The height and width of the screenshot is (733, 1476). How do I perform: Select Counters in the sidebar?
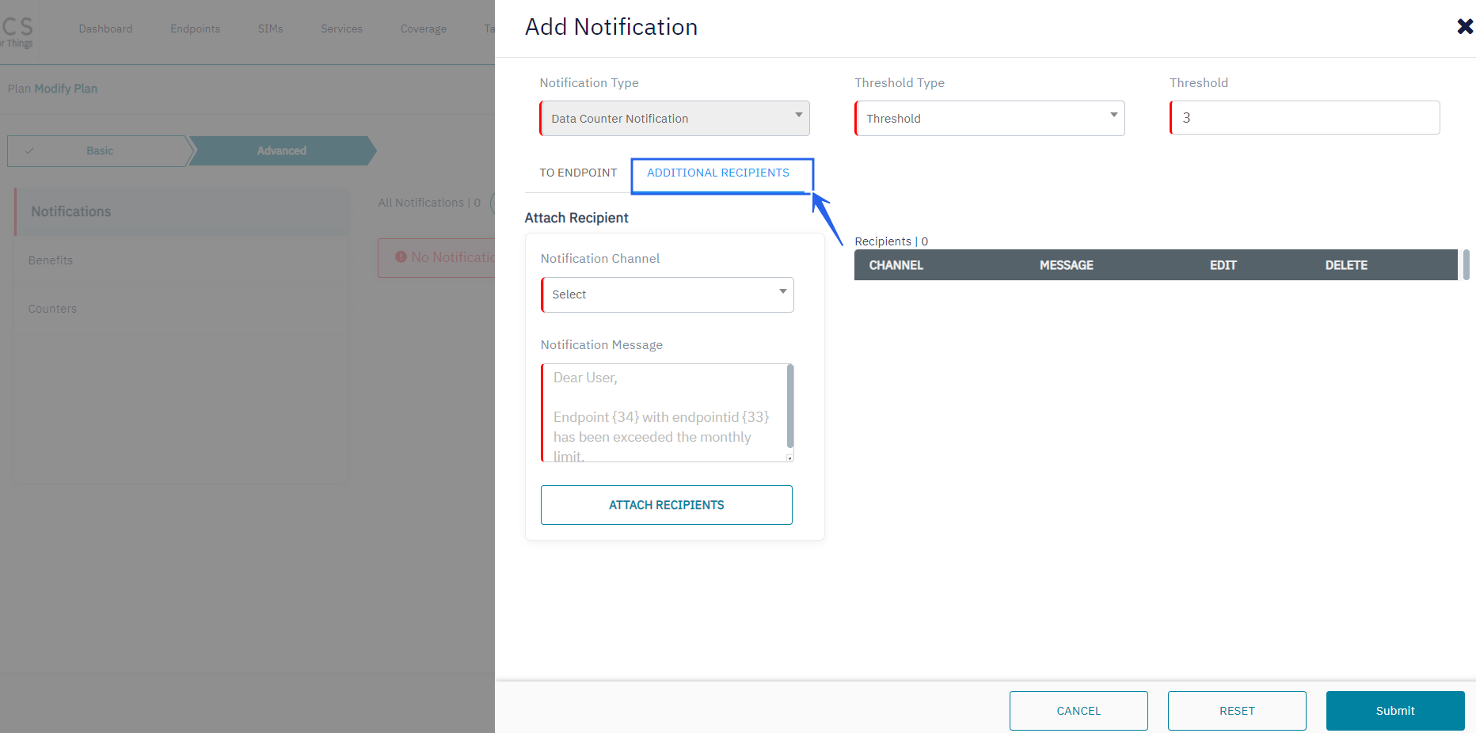[x=52, y=309]
